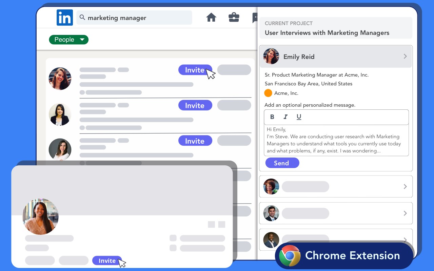Image resolution: width=434 pixels, height=271 pixels.
Task: Click second small square icon on profile card
Action: pos(222,224)
